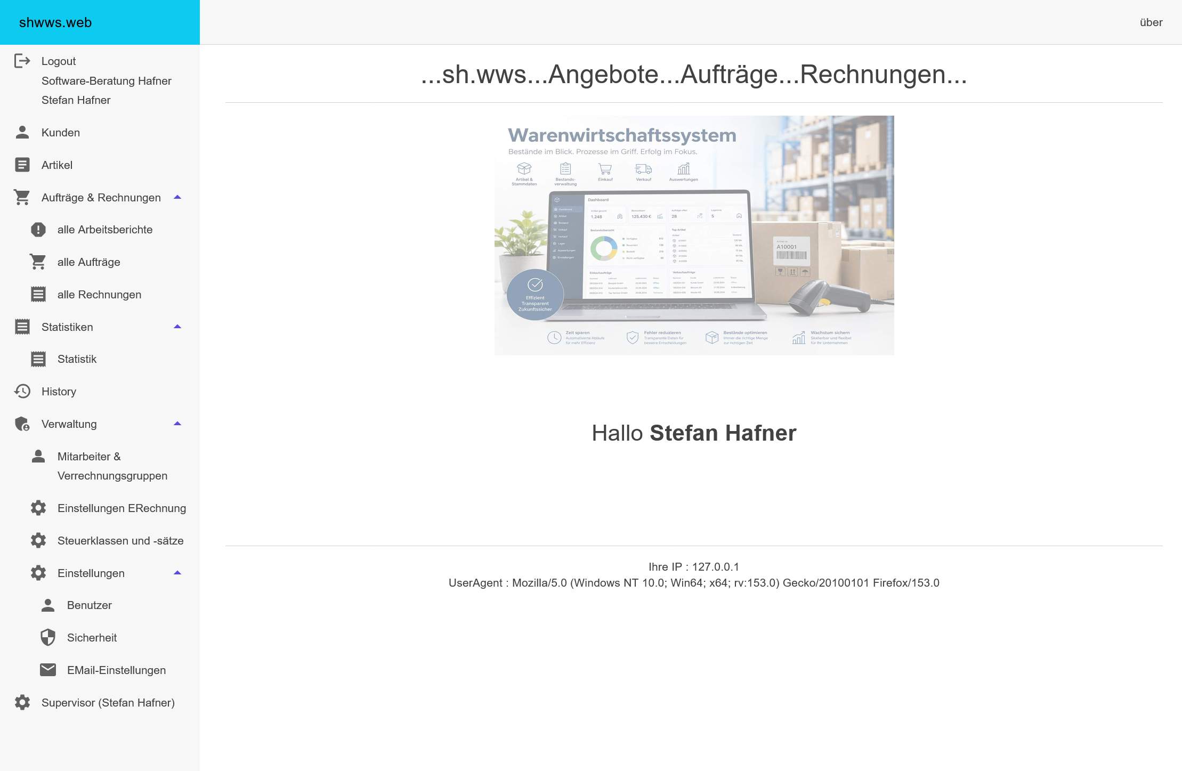1182x771 pixels.
Task: Open Sicherheit via the shield icon
Action: (48, 638)
